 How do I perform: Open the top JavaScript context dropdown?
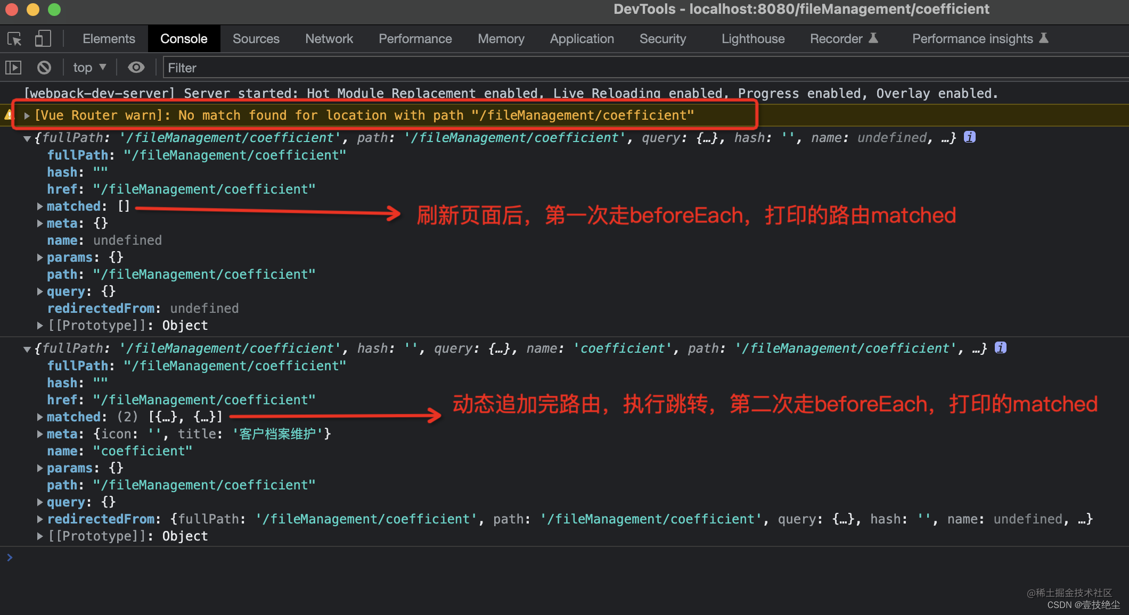(89, 68)
